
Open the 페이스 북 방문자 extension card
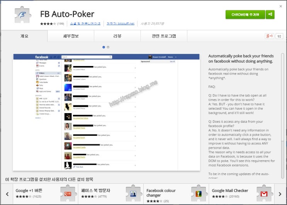111,194
